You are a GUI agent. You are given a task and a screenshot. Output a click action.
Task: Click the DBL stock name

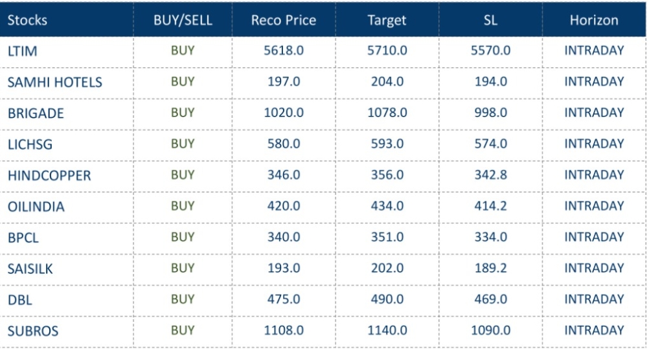[19, 300]
